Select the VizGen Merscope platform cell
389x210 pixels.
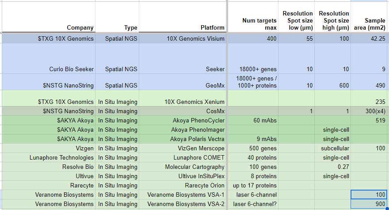(183, 148)
